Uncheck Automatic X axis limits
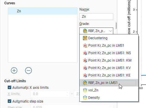Viewport: 146px width, 108px height. pyautogui.click(x=9, y=87)
